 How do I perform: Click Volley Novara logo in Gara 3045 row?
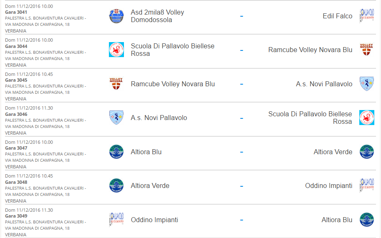pyautogui.click(x=116, y=84)
